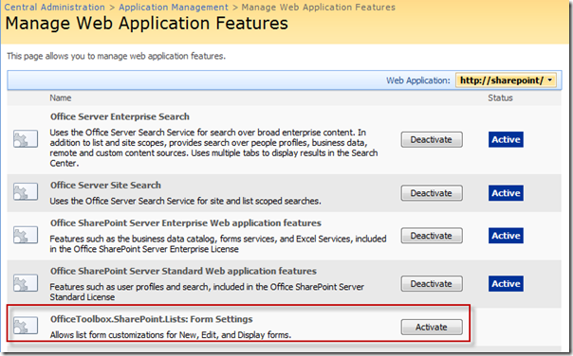Deactivate Office Server Site Search
Image resolution: width=573 pixels, height=356 pixels.
click(x=432, y=193)
